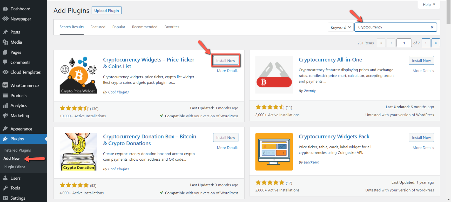
Task: Open the Cryptocurrency All-in-One knife thumbnail
Action: point(274,75)
